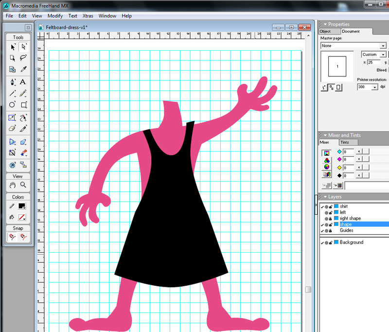Click the landscape page orientation button

coord(332,87)
